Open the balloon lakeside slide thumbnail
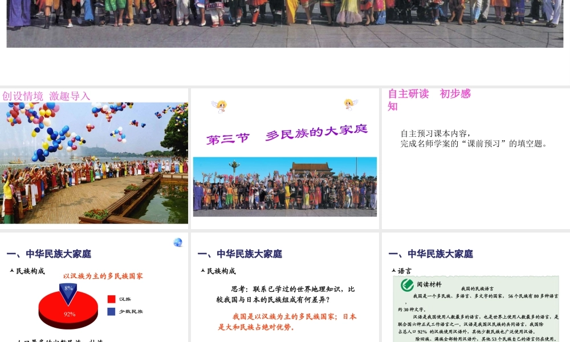570x342 pixels. pos(94,158)
